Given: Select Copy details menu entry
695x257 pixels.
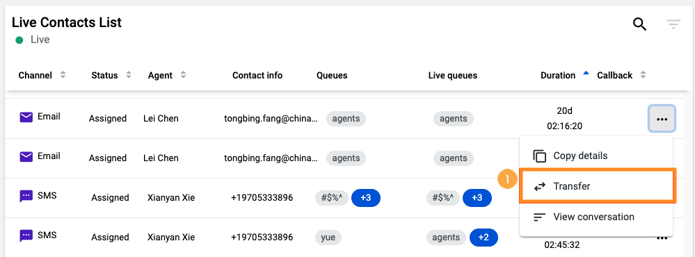Looking at the screenshot, I should pyautogui.click(x=596, y=156).
